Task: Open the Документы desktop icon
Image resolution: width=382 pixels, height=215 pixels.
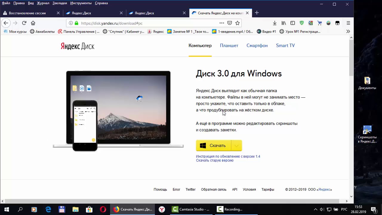Action: pos(367,83)
